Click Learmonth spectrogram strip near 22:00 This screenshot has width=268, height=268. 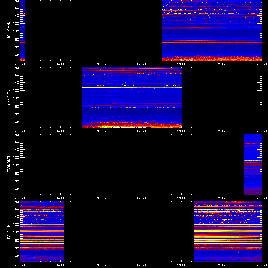pyautogui.click(x=253, y=164)
